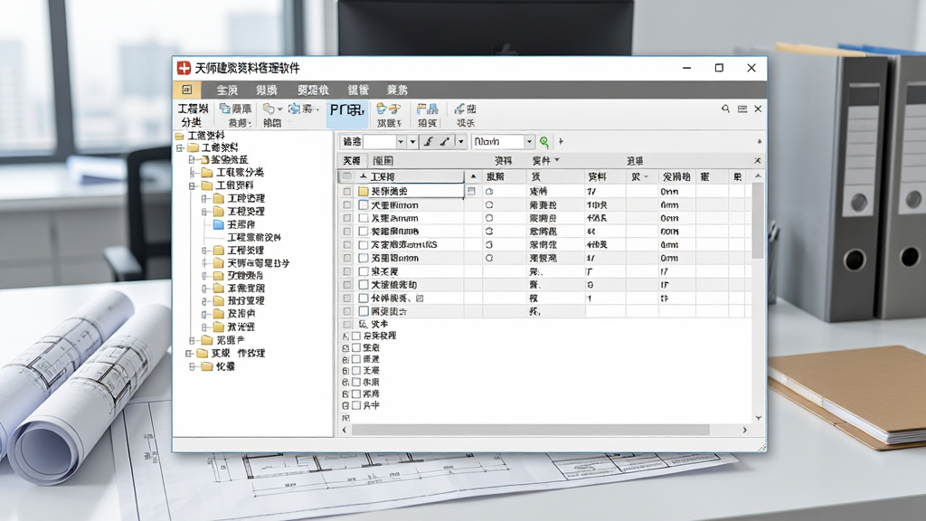
Task: Open the dropdown arrow right of the brush icons
Action: pos(460,142)
